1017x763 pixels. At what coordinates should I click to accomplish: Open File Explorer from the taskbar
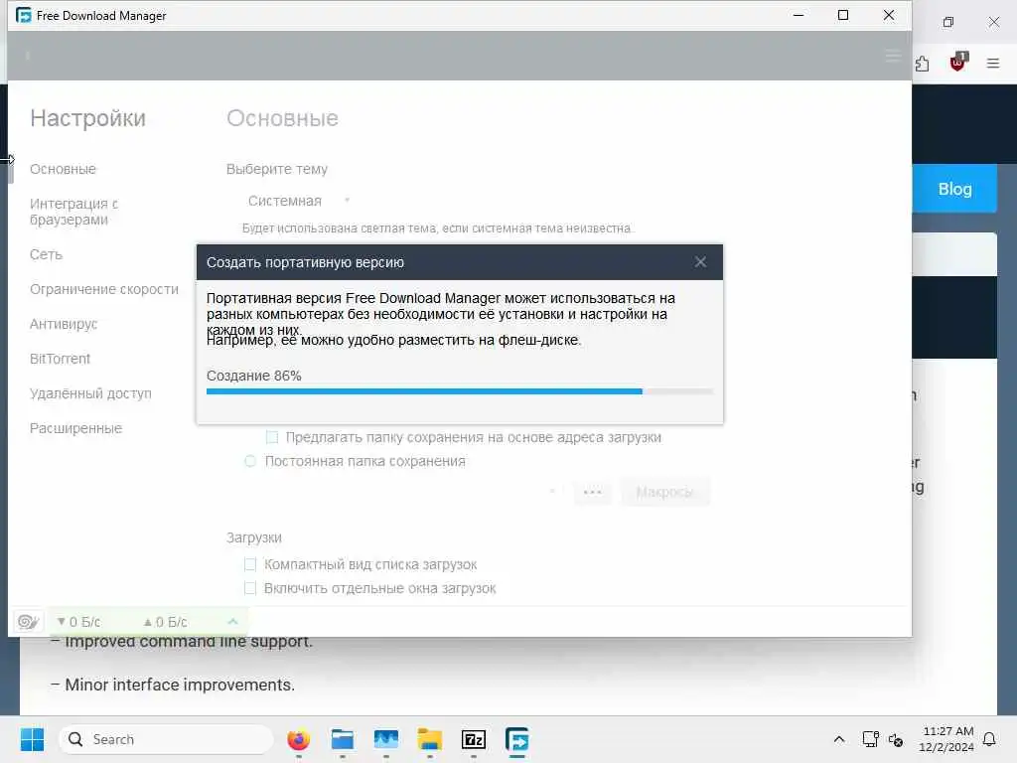coord(429,739)
